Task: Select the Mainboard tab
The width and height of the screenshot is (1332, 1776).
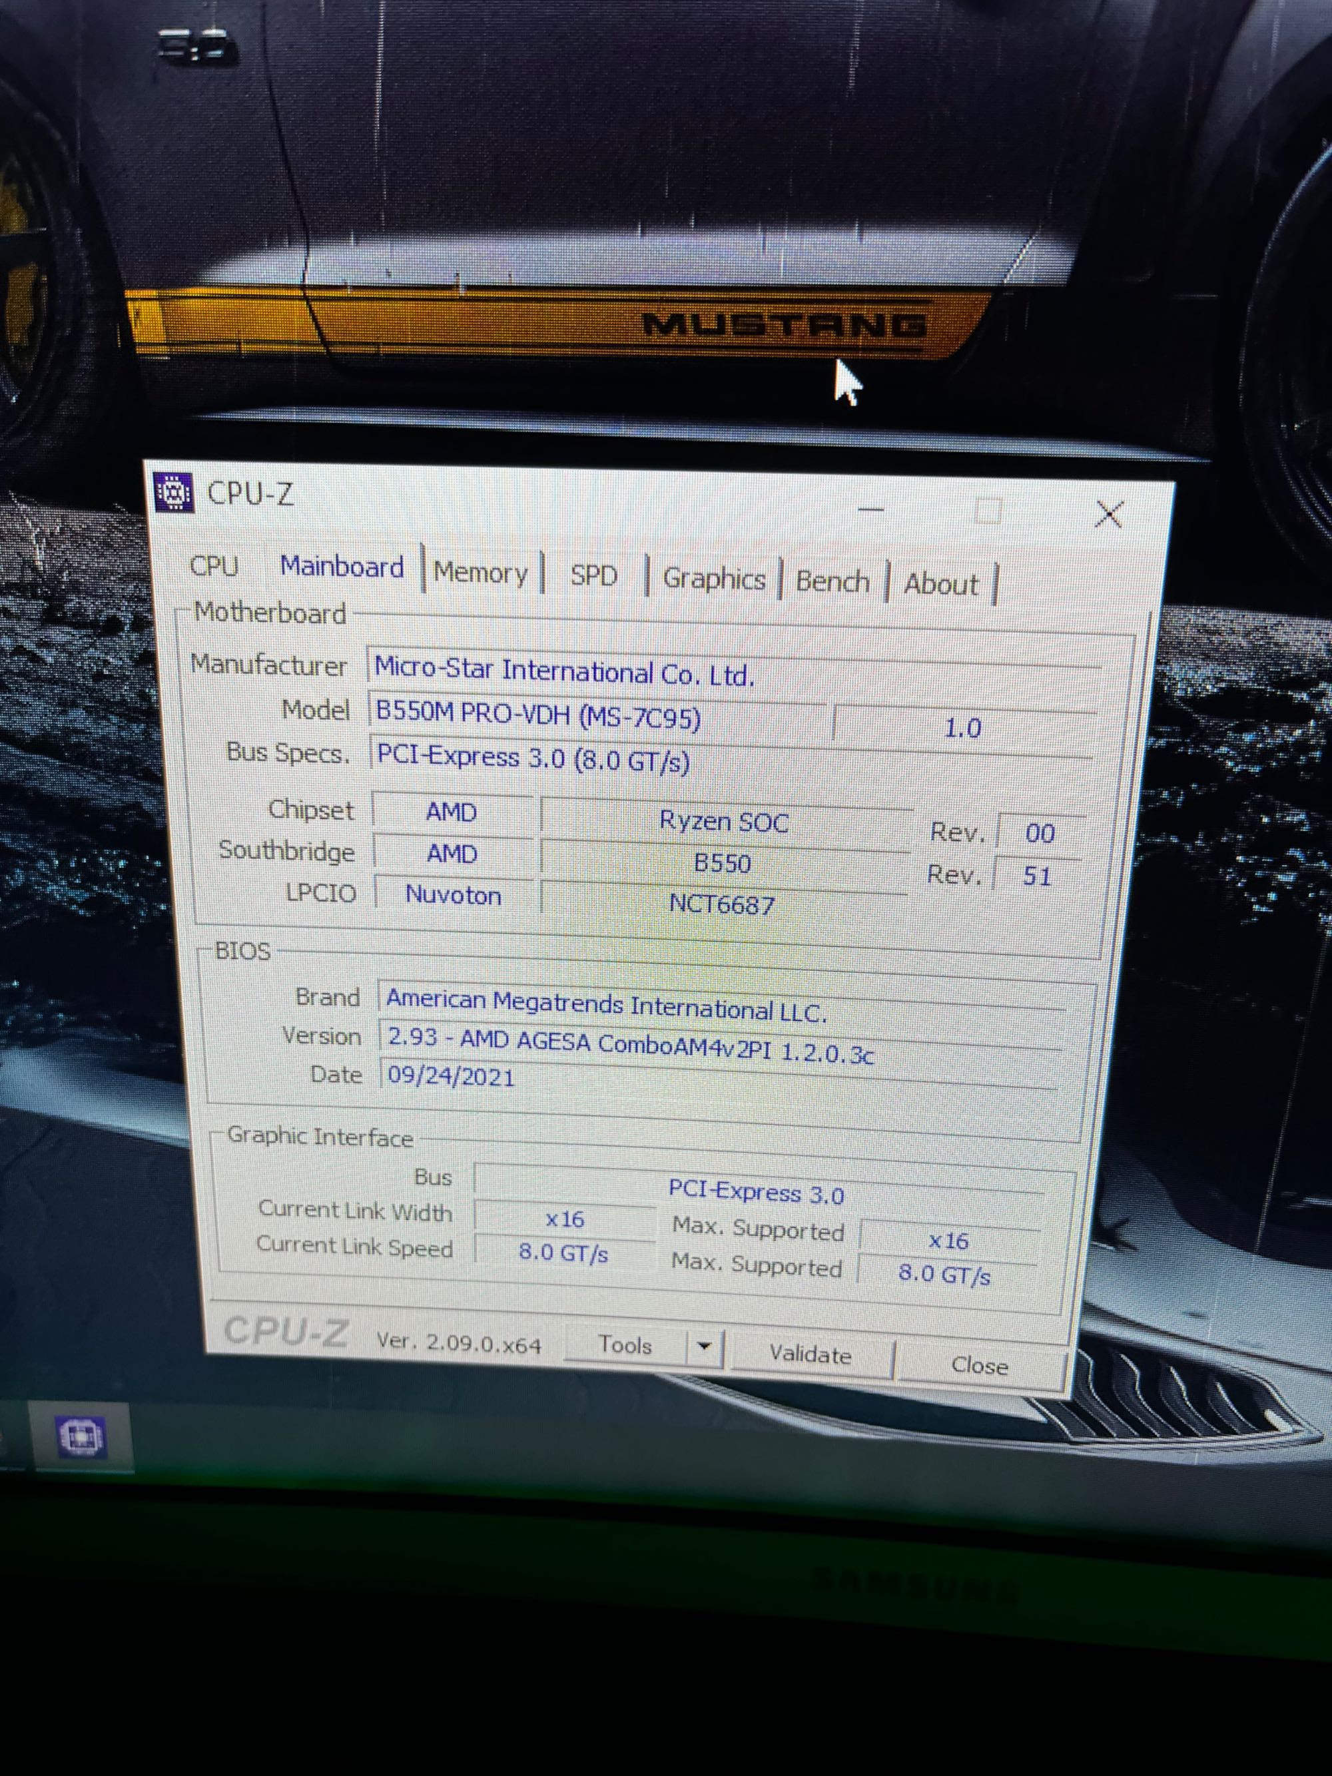Action: pyautogui.click(x=341, y=567)
